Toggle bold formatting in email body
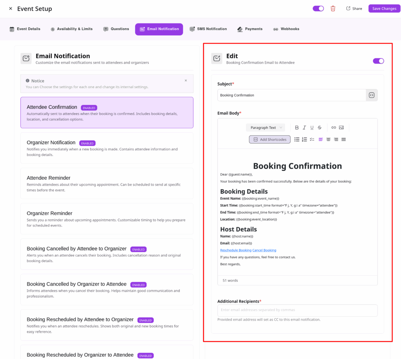Viewport: 401px width, 359px height. click(297, 128)
